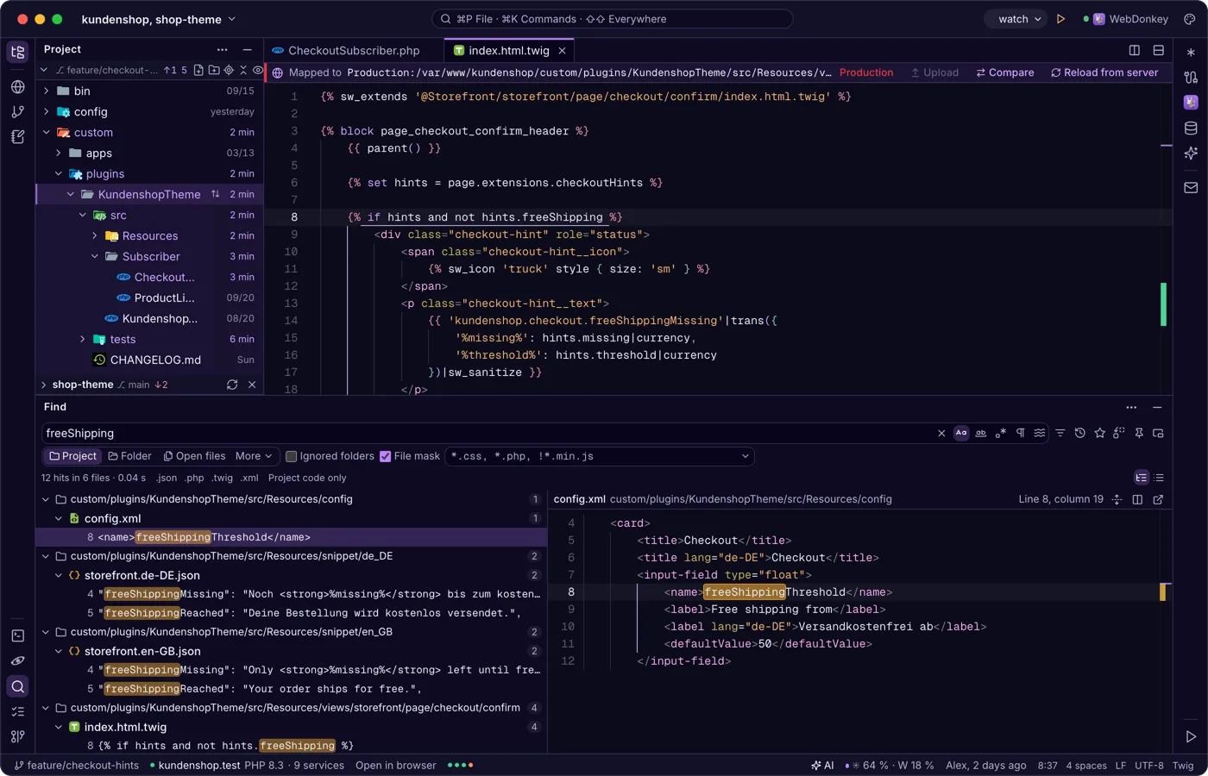Enable the Ignored folders checkbox

tap(292, 456)
